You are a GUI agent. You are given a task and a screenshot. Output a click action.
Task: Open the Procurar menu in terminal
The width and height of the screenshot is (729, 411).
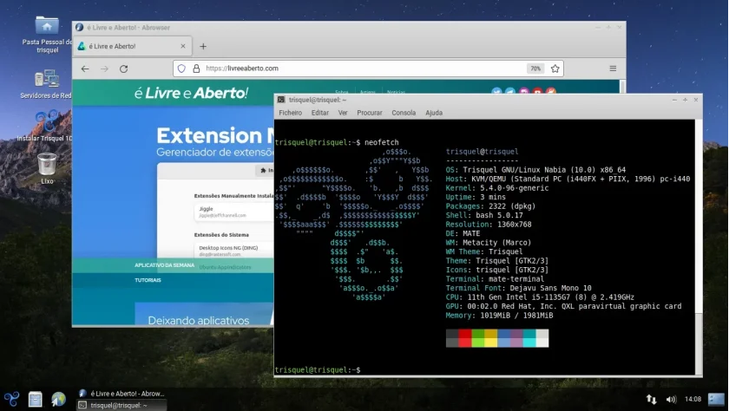pos(370,113)
